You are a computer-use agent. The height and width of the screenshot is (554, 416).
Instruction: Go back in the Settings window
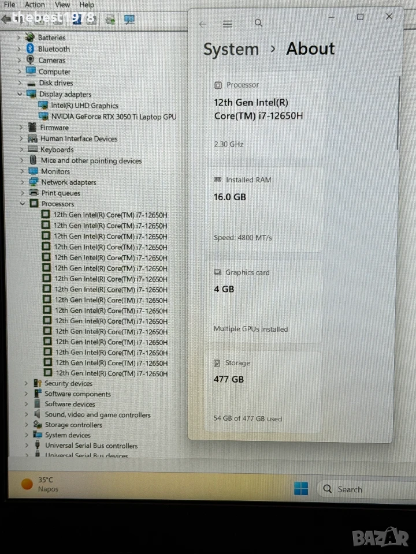[x=203, y=24]
